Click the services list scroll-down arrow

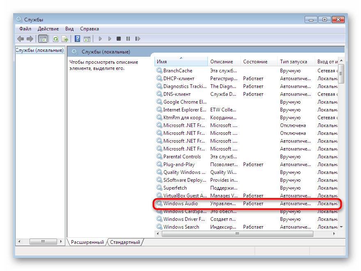click(x=341, y=227)
